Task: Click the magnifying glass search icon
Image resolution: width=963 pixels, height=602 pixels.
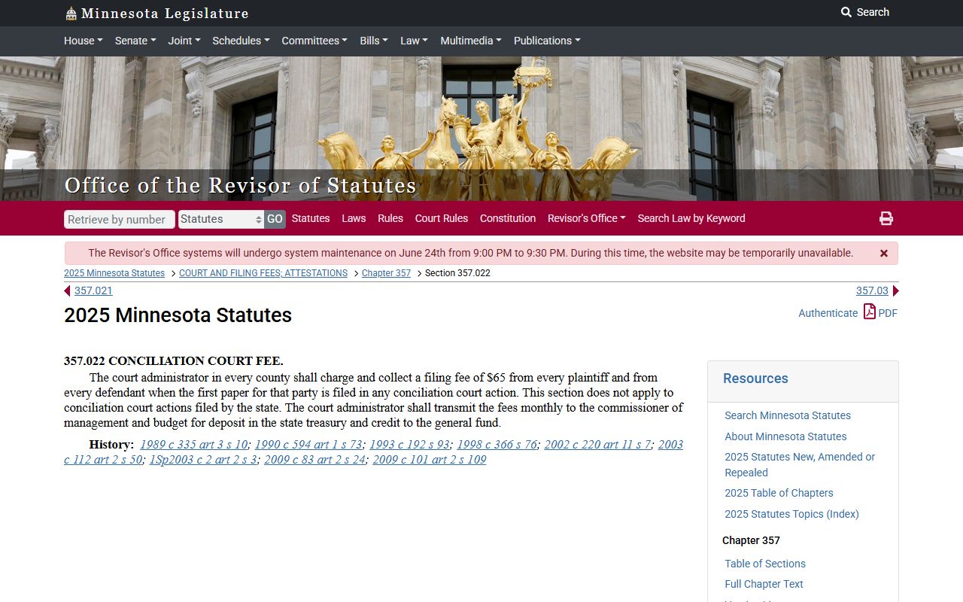Action: [846, 12]
